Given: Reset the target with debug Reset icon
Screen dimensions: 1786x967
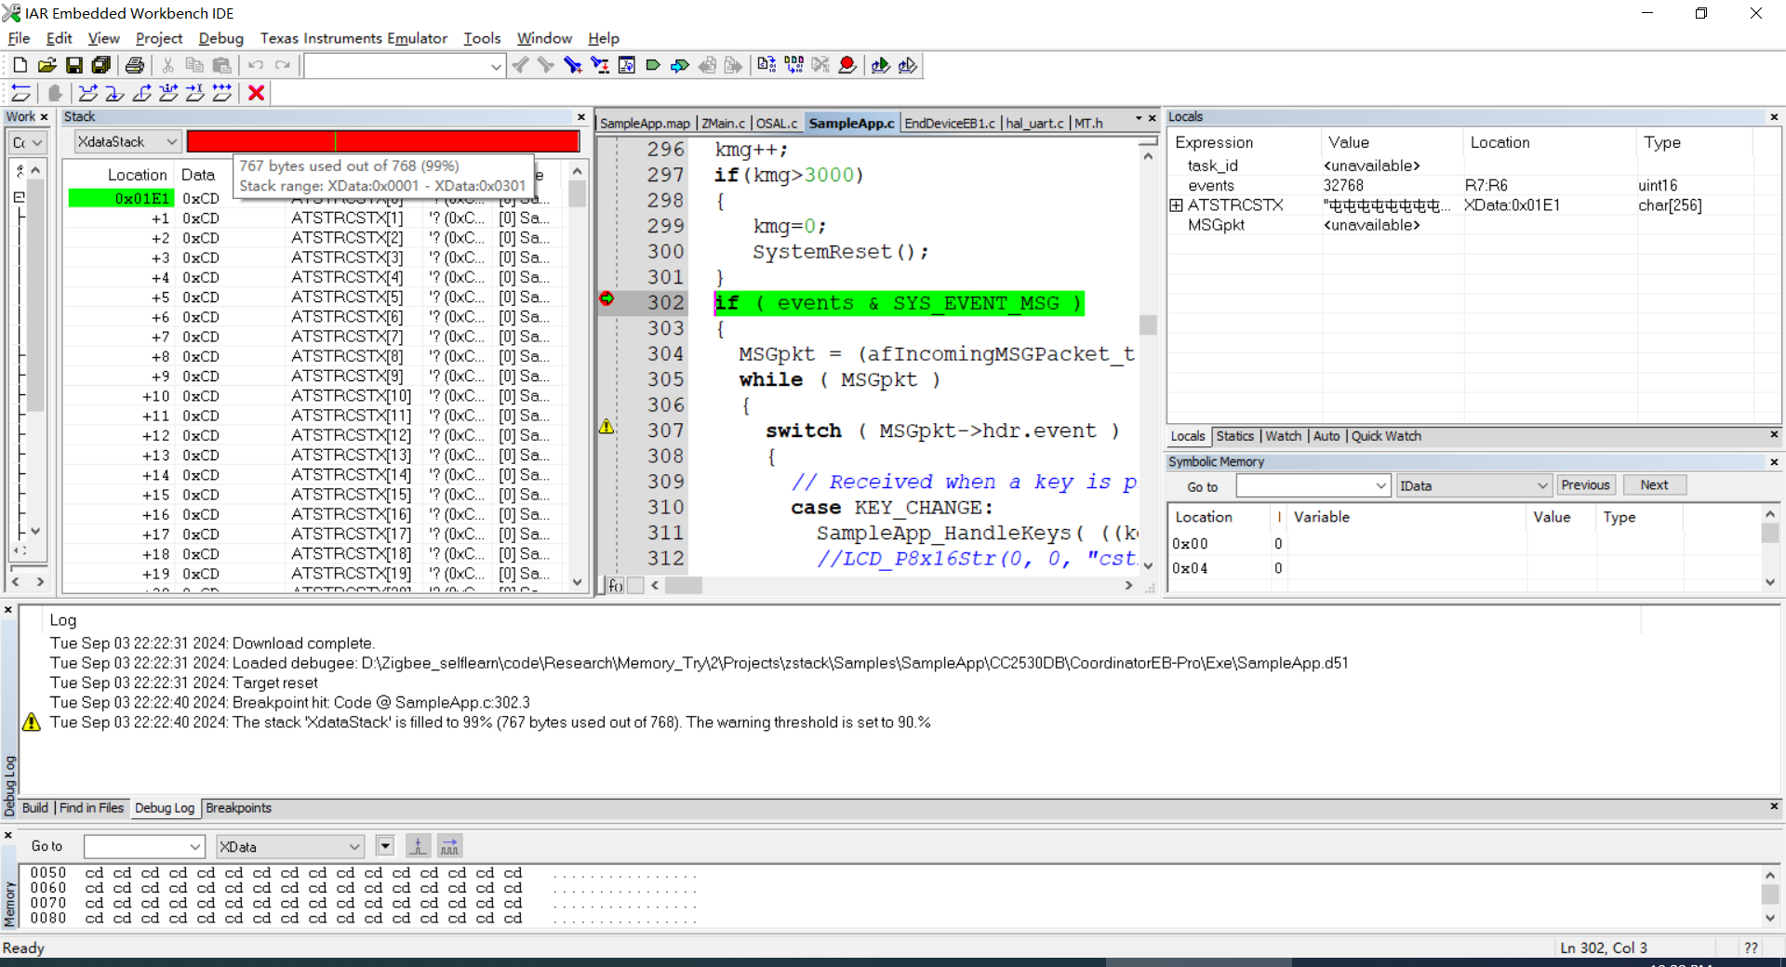Looking at the screenshot, I should 20,93.
